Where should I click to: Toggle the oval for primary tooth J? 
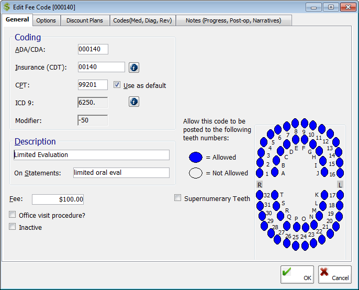(324, 172)
